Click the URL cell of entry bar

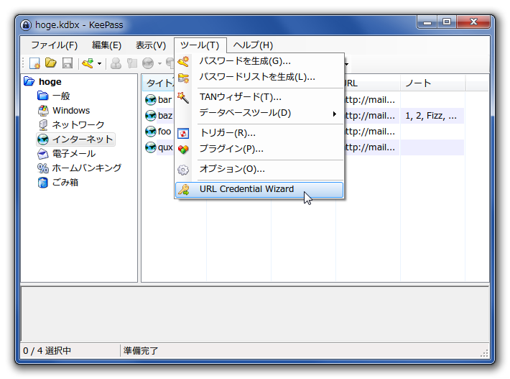point(372,100)
